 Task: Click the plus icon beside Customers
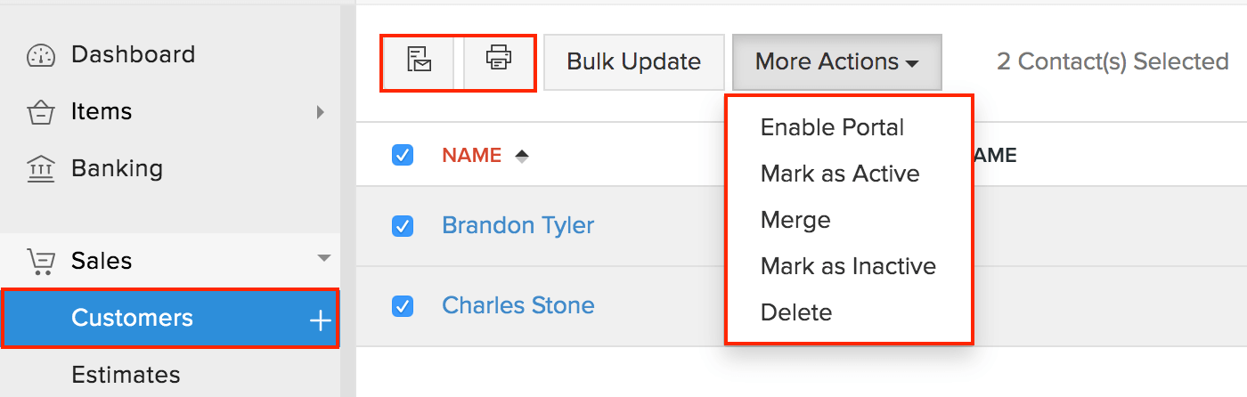(x=320, y=320)
